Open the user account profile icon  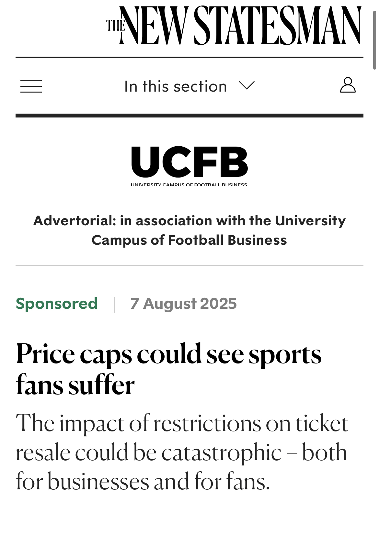(x=348, y=85)
